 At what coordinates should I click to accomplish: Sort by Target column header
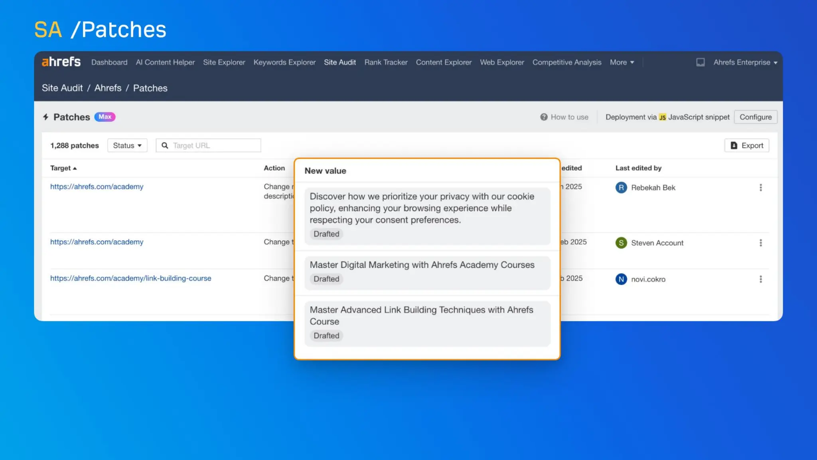(x=63, y=168)
